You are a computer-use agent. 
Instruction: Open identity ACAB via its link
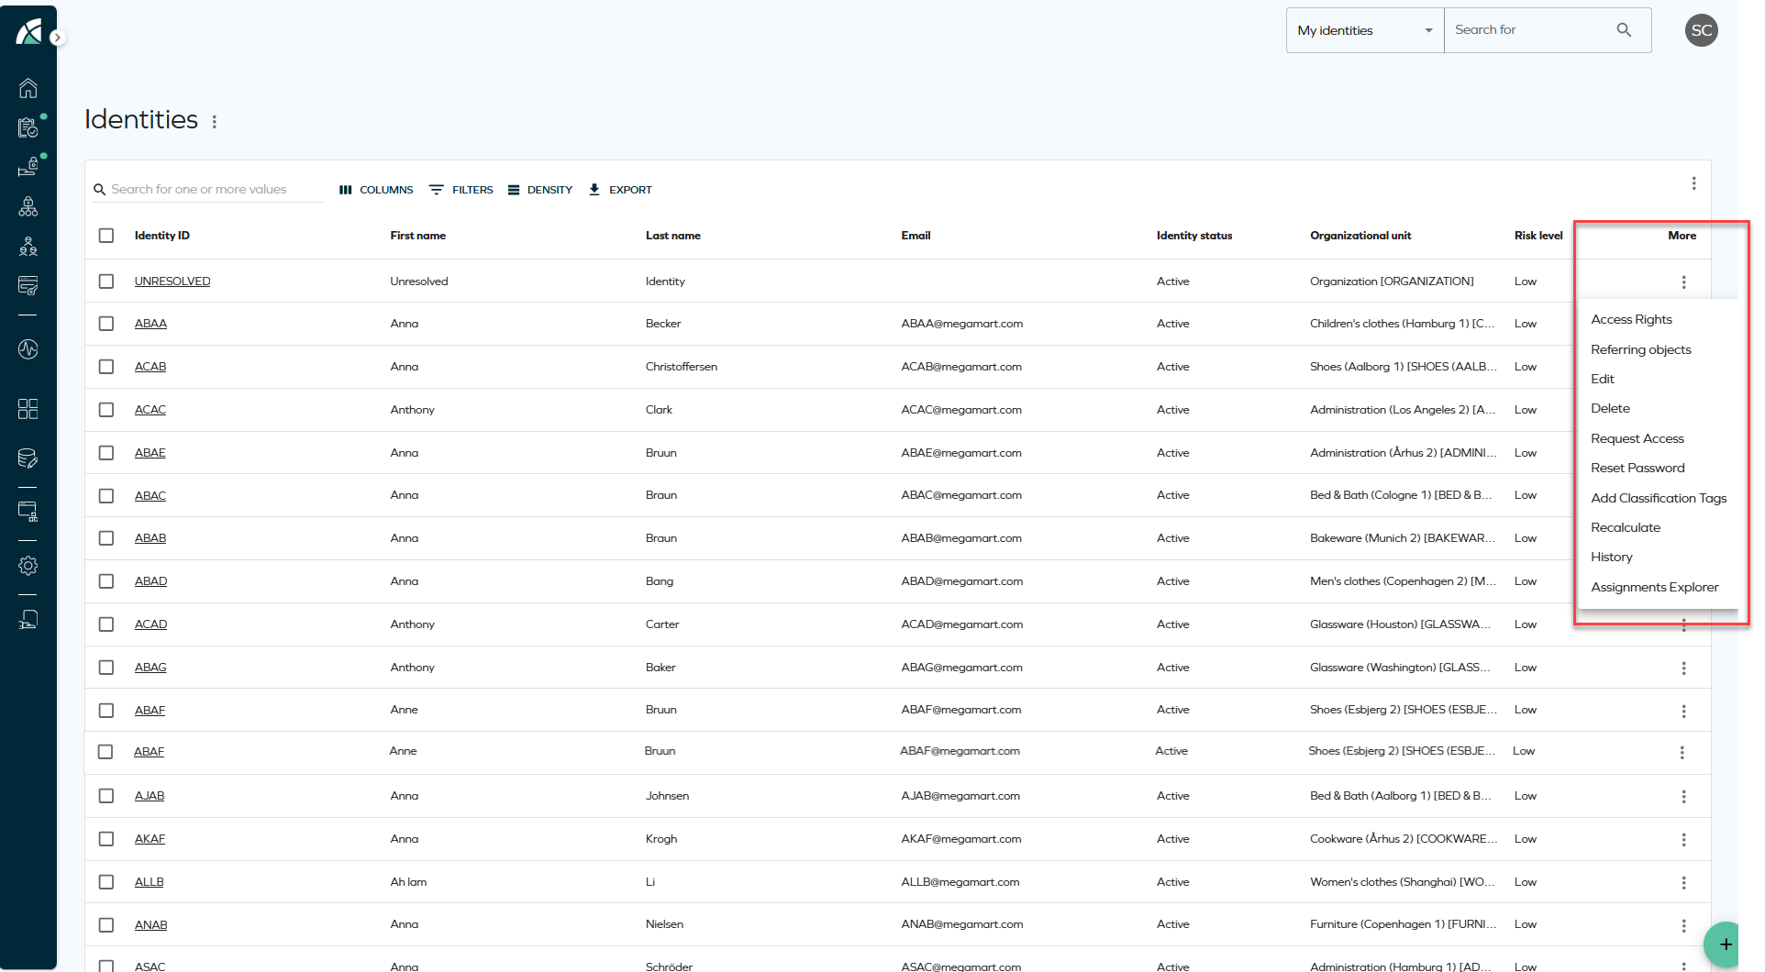coord(150,366)
